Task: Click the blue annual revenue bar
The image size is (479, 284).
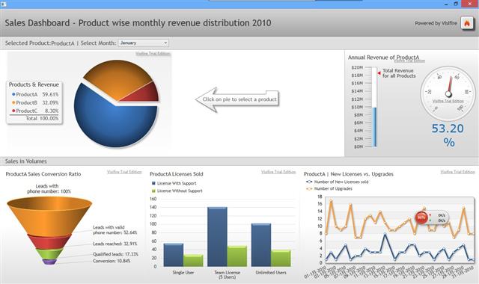Action: pyautogui.click(x=374, y=127)
